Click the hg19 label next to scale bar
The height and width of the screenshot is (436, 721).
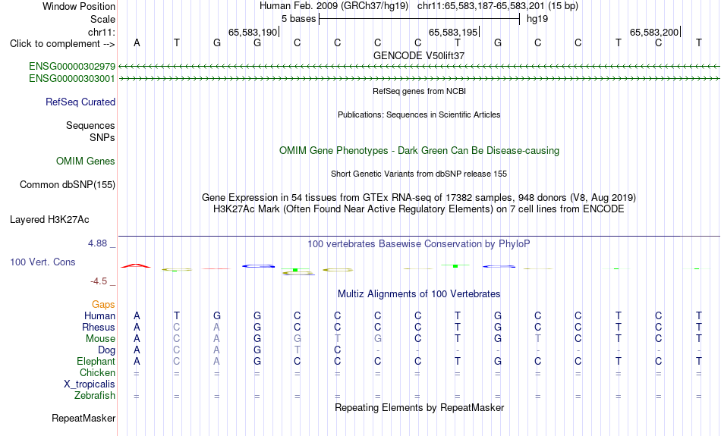click(x=537, y=19)
